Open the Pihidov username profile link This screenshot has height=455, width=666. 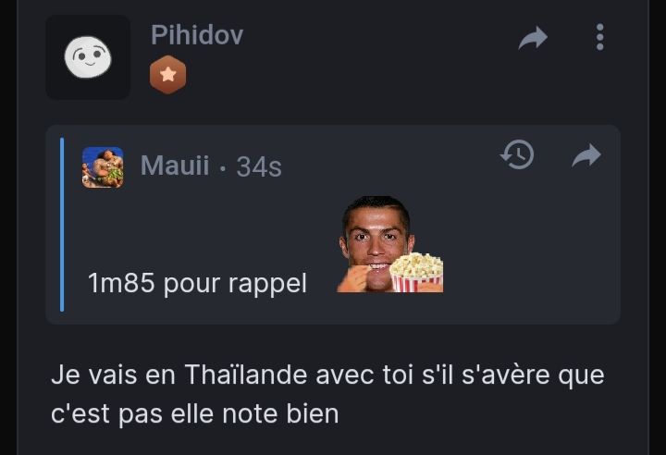[197, 34]
